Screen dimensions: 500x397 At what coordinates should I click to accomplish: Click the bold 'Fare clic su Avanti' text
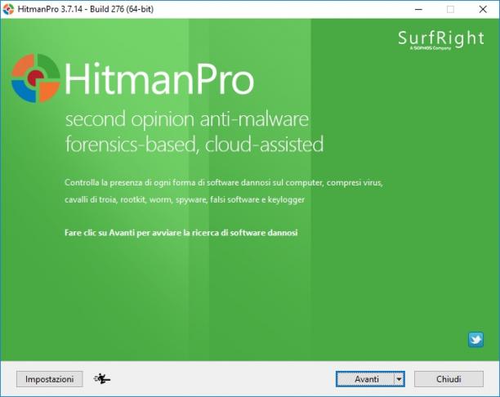pyautogui.click(x=181, y=233)
